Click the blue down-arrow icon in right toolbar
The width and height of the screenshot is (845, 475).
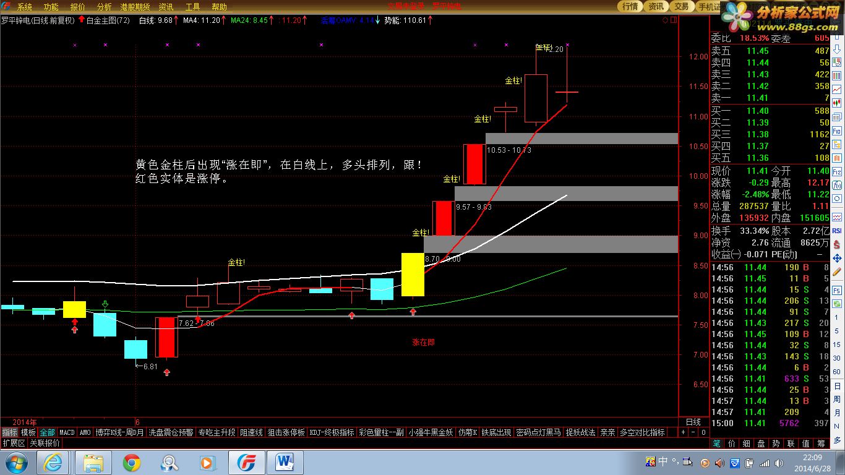(x=837, y=49)
